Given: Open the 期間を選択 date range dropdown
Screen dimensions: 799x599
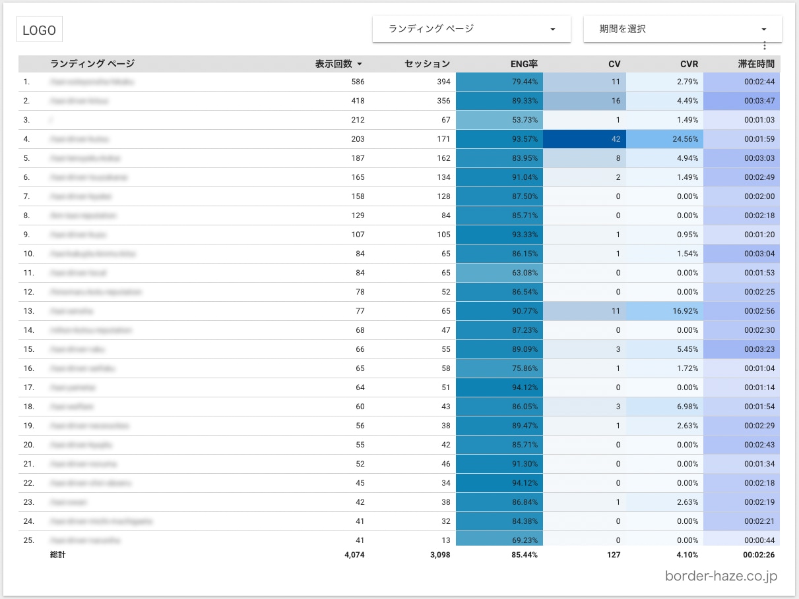Looking at the screenshot, I should tap(683, 29).
